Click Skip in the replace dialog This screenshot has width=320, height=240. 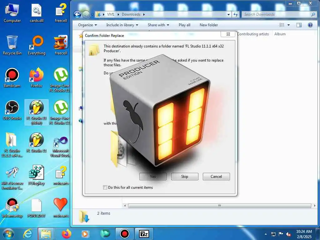point(185,177)
